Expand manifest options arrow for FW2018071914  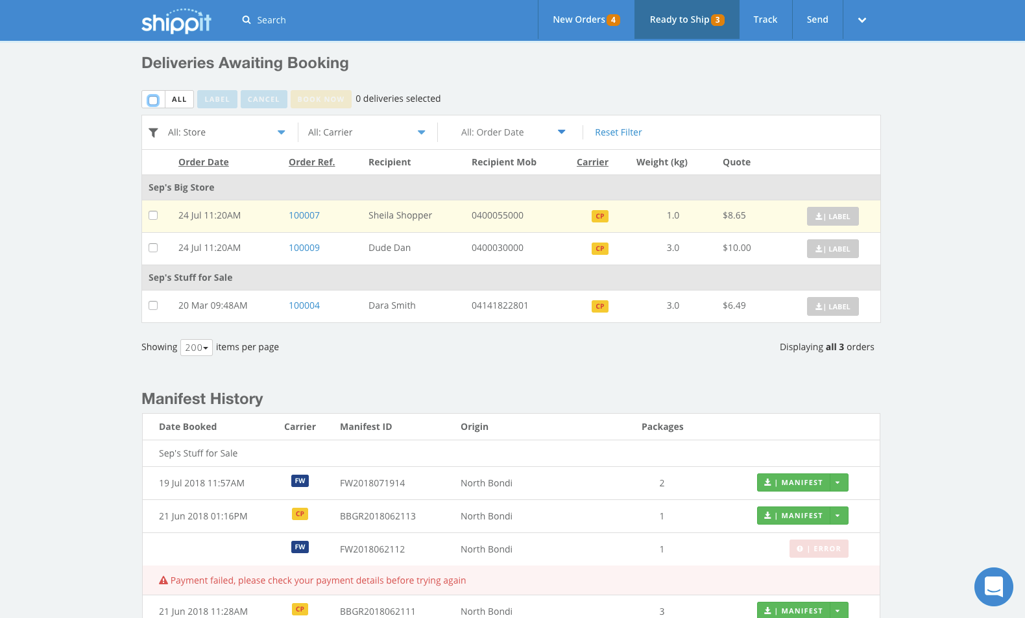(x=838, y=482)
